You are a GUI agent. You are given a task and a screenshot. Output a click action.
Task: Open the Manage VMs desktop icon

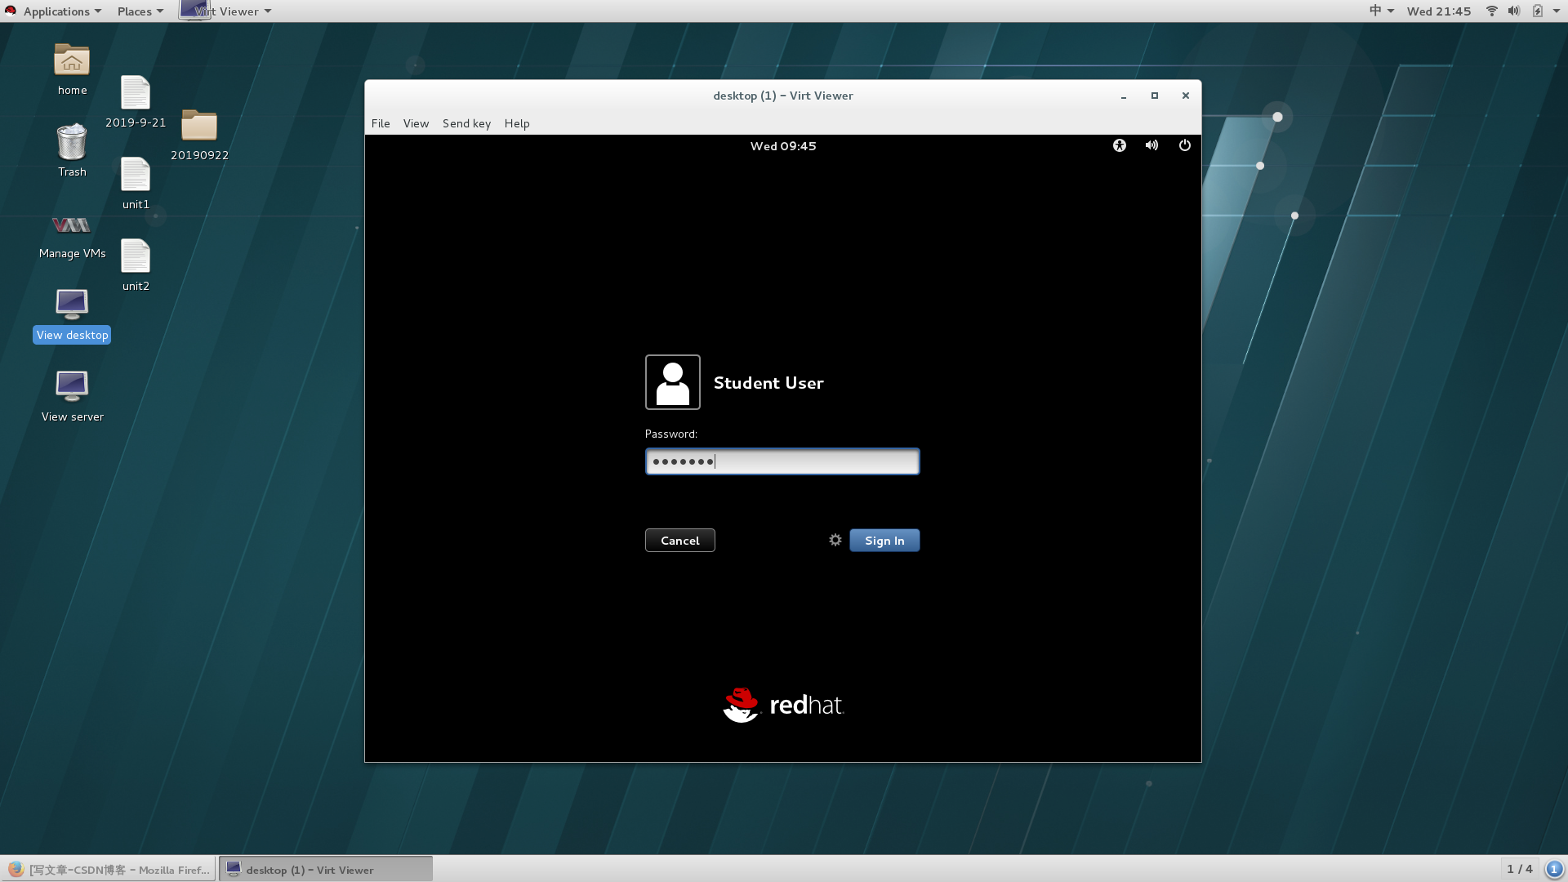pos(72,226)
